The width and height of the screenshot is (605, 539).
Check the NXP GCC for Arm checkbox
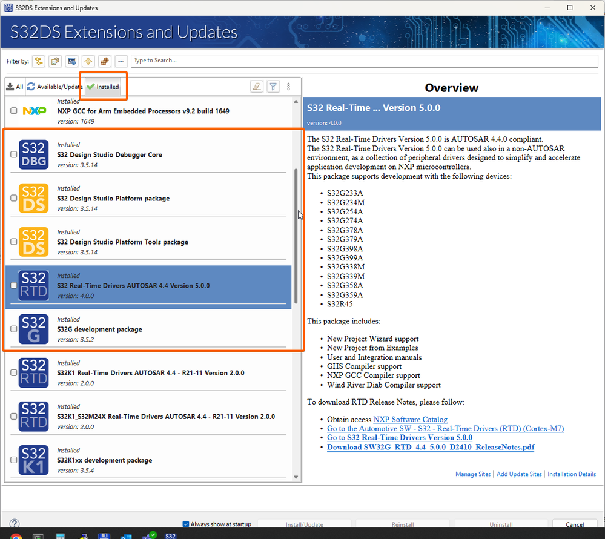coord(13,111)
